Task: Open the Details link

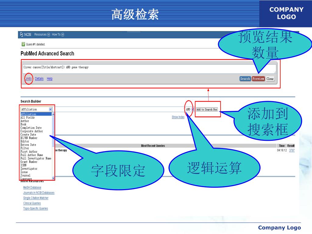Action: tap(39, 79)
